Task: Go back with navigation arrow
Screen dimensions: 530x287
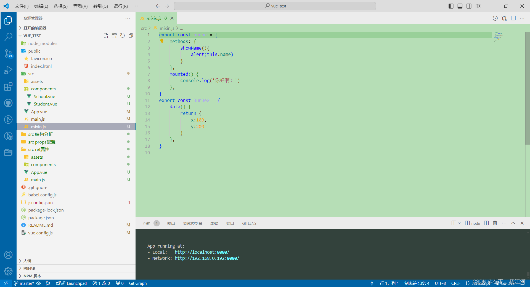Action: [x=158, y=6]
